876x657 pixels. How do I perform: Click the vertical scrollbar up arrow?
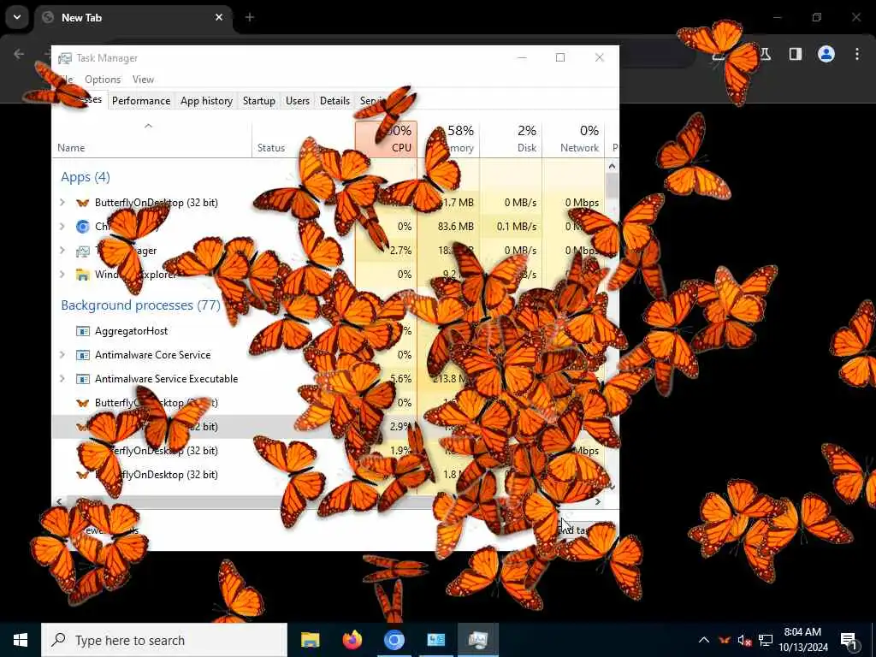pyautogui.click(x=612, y=167)
